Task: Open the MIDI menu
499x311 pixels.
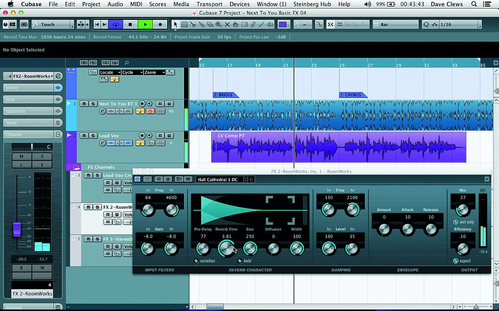Action: (136, 4)
